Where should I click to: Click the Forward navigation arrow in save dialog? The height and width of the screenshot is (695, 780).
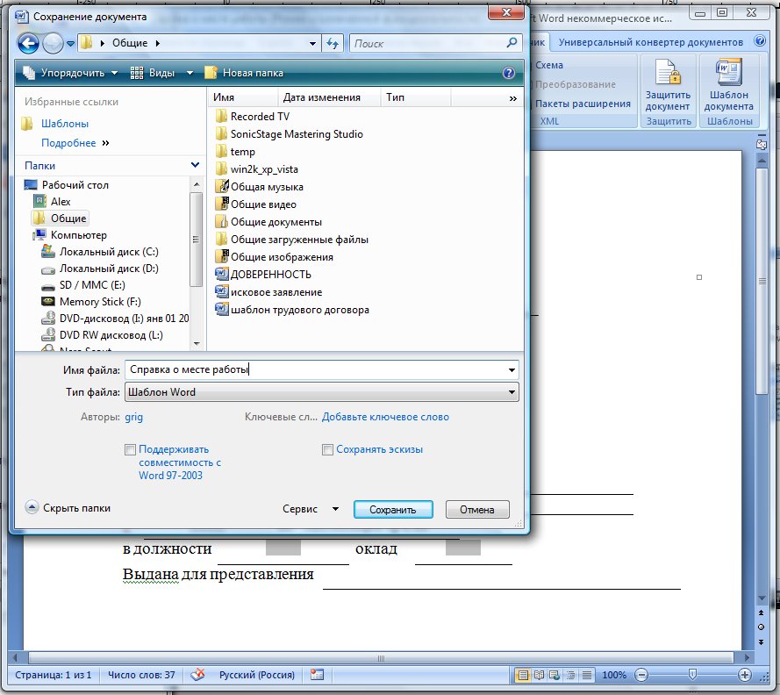53,43
